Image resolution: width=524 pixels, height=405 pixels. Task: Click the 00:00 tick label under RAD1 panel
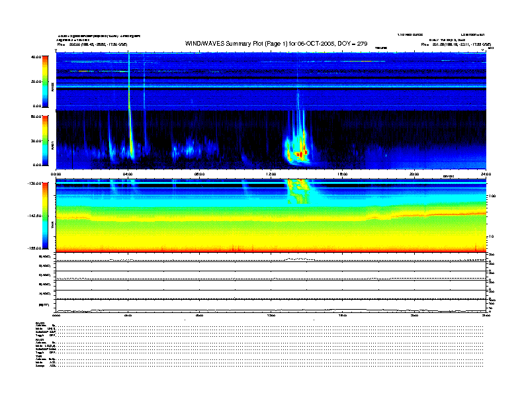(x=56, y=174)
